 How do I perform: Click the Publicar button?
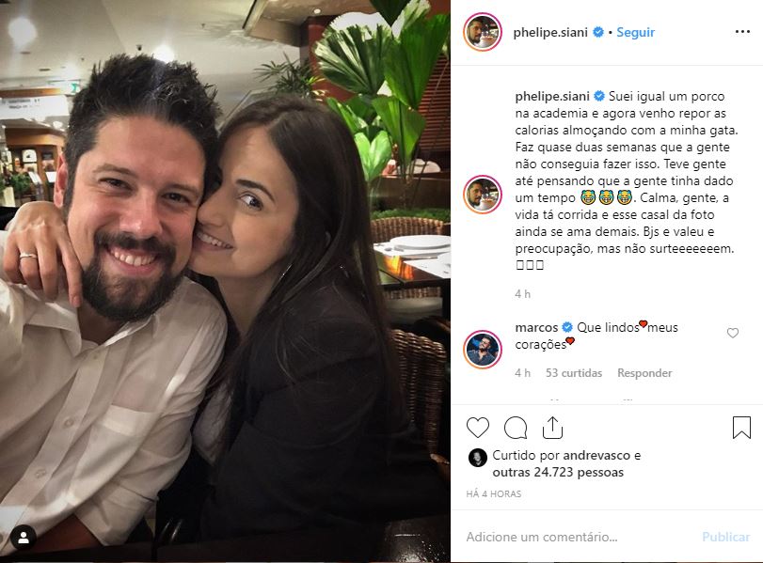click(725, 537)
